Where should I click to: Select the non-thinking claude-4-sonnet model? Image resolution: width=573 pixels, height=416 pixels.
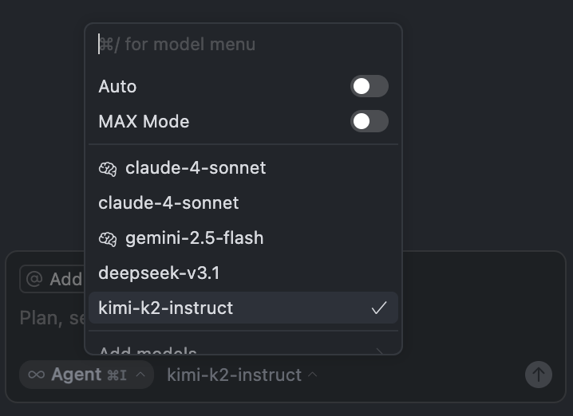[x=243, y=203]
